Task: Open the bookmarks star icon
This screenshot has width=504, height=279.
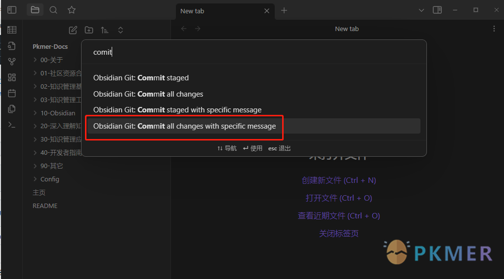Action: [72, 10]
